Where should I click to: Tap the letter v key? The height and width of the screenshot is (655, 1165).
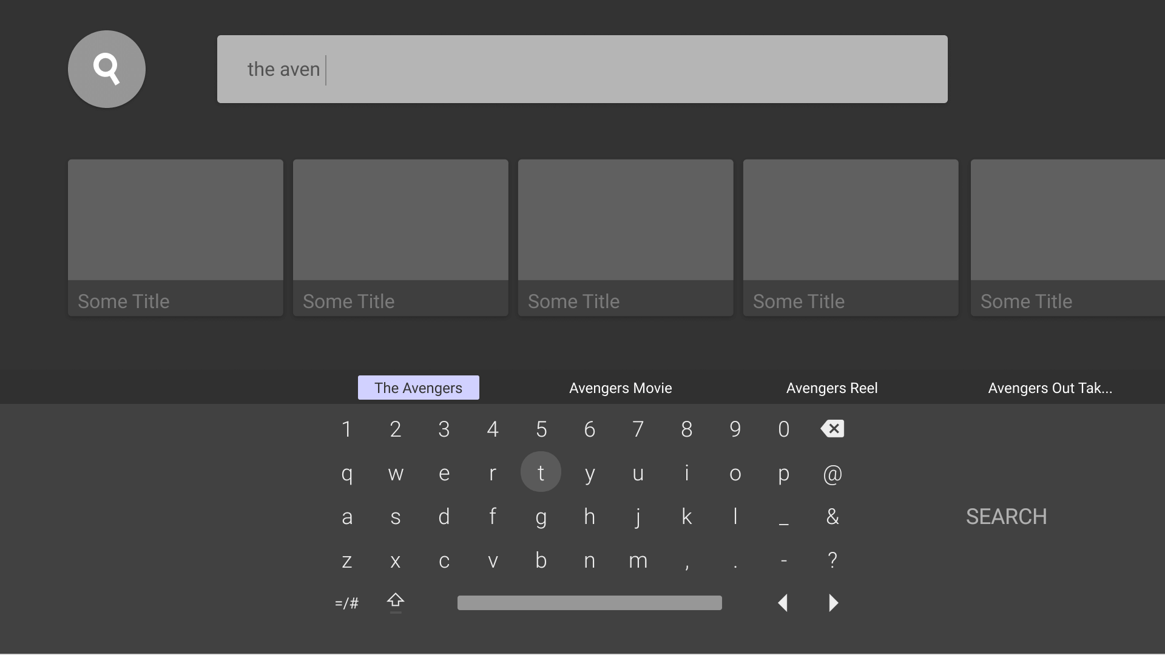[x=493, y=561]
